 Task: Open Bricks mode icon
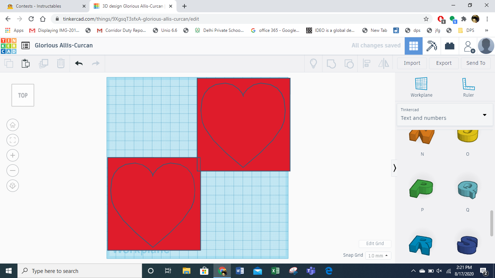pos(450,46)
